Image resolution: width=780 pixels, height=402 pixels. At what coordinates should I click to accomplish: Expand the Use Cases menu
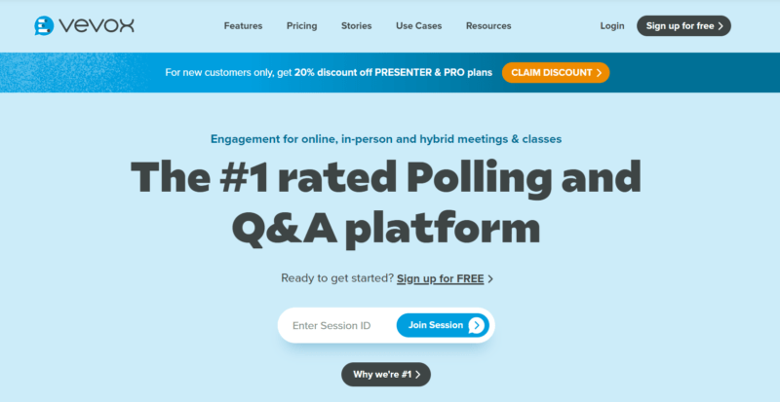(x=419, y=26)
